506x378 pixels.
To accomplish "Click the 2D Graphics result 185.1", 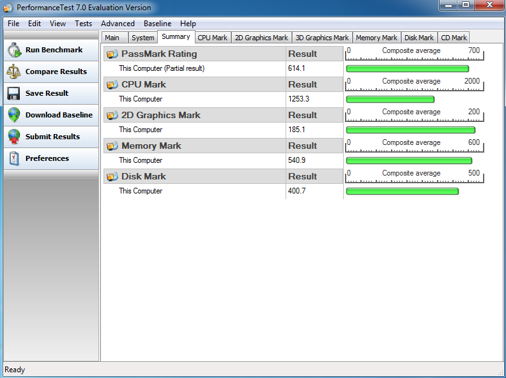I will [x=296, y=130].
